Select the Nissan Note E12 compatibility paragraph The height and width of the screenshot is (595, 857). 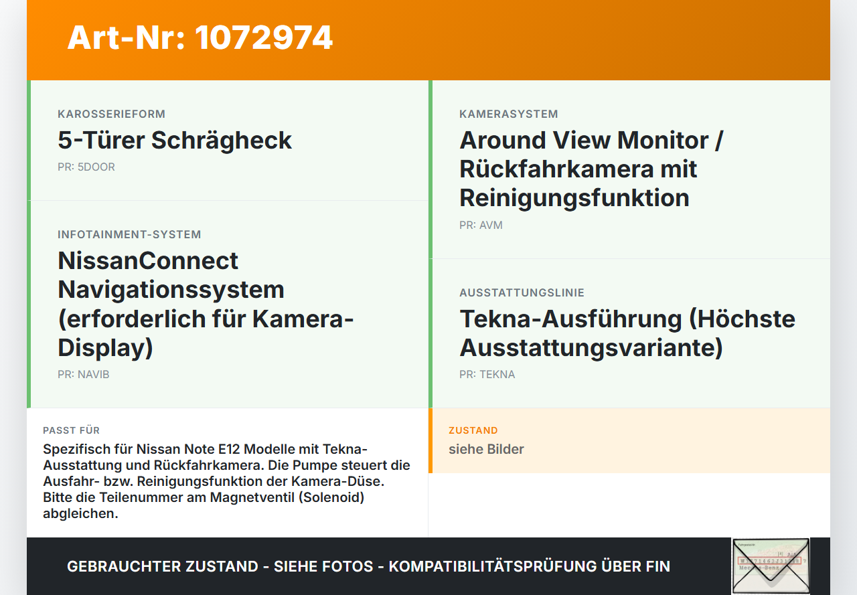(227, 481)
